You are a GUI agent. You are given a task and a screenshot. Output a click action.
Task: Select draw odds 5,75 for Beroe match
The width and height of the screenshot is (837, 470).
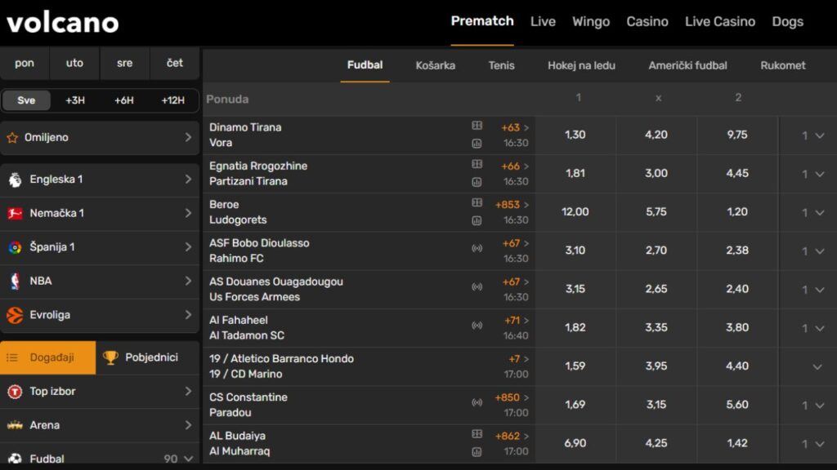pyautogui.click(x=656, y=211)
